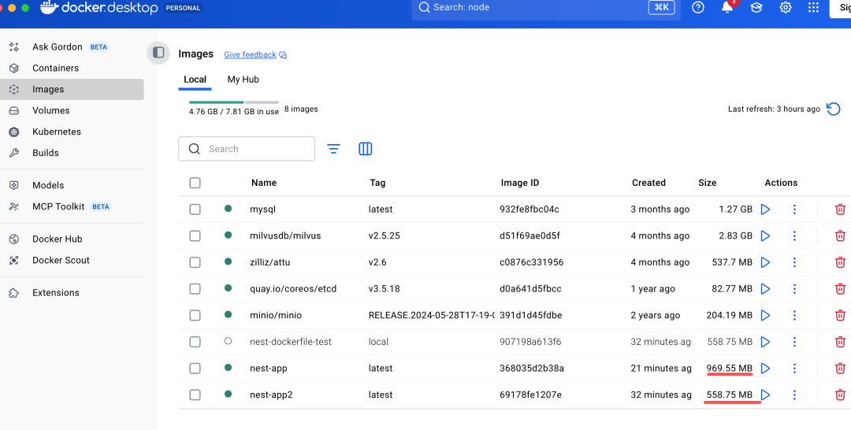Switch to the My Hub tab
The image size is (851, 430).
243,80
